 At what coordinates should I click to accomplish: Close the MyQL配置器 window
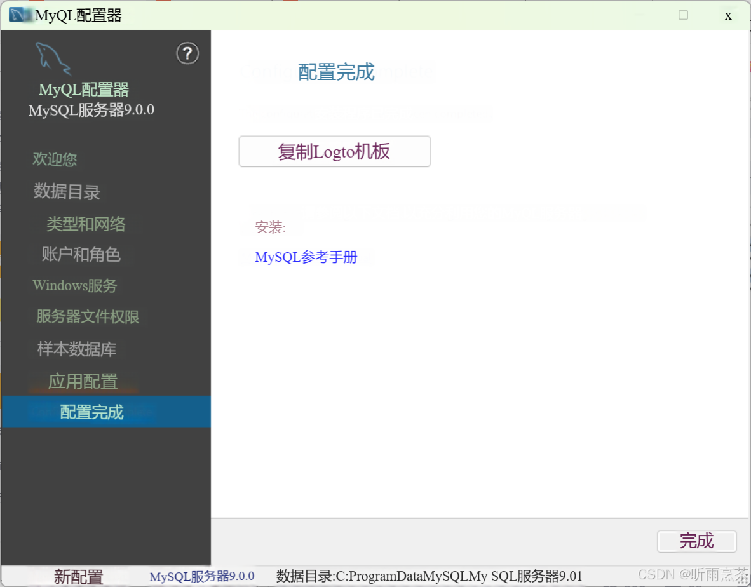tap(728, 16)
